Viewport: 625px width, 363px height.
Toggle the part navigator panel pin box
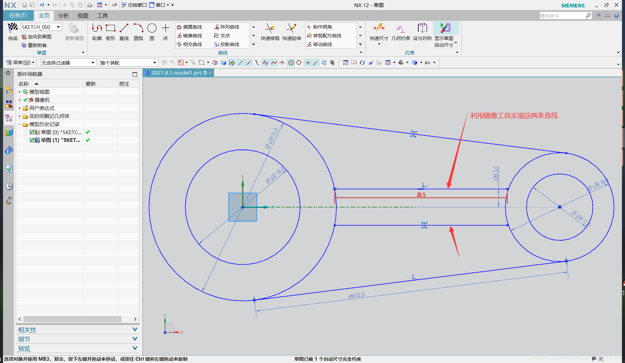point(135,74)
